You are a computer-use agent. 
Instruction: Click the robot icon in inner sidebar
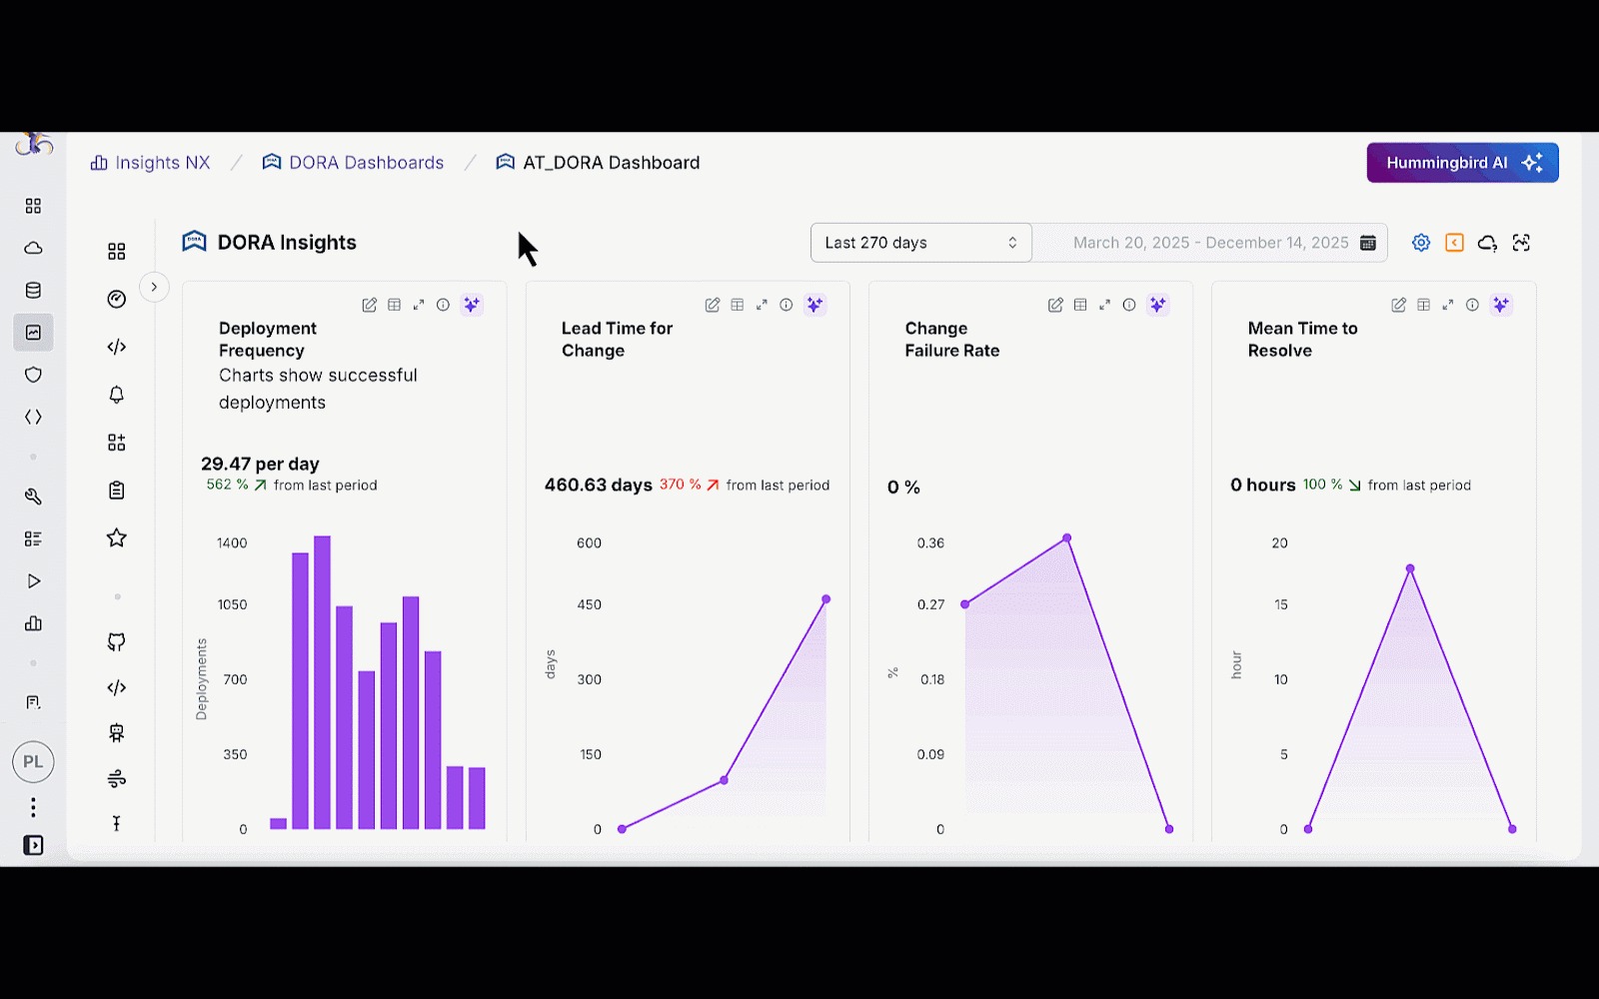117,733
